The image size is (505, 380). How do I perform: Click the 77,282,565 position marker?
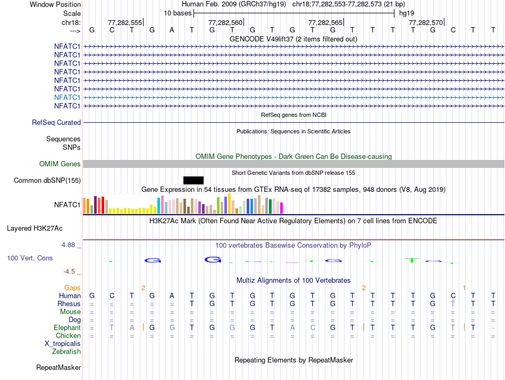pos(326,22)
